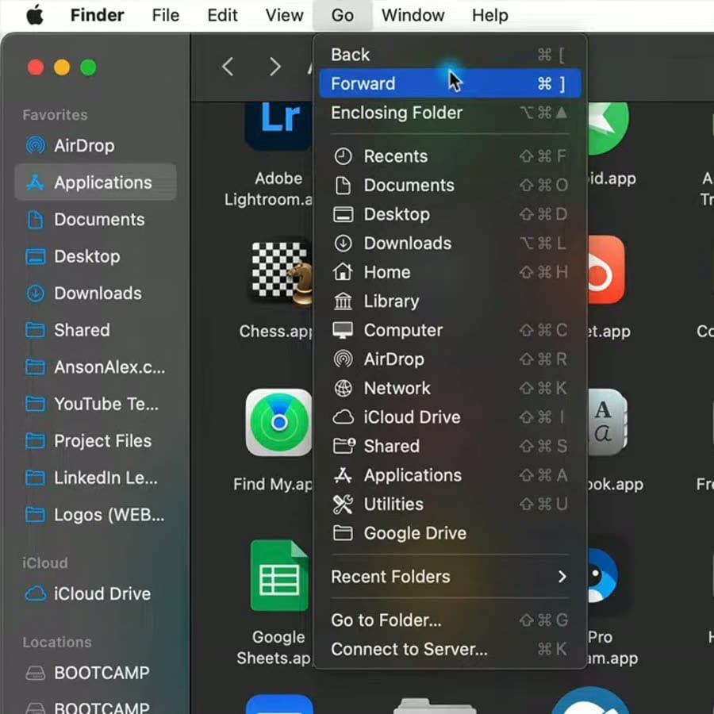Open Google Drive from Go menu
Image resolution: width=714 pixels, height=714 pixels.
point(450,533)
